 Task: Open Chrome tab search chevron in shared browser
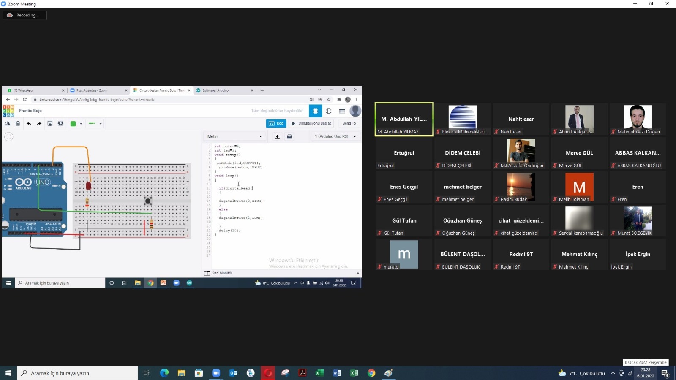319,90
